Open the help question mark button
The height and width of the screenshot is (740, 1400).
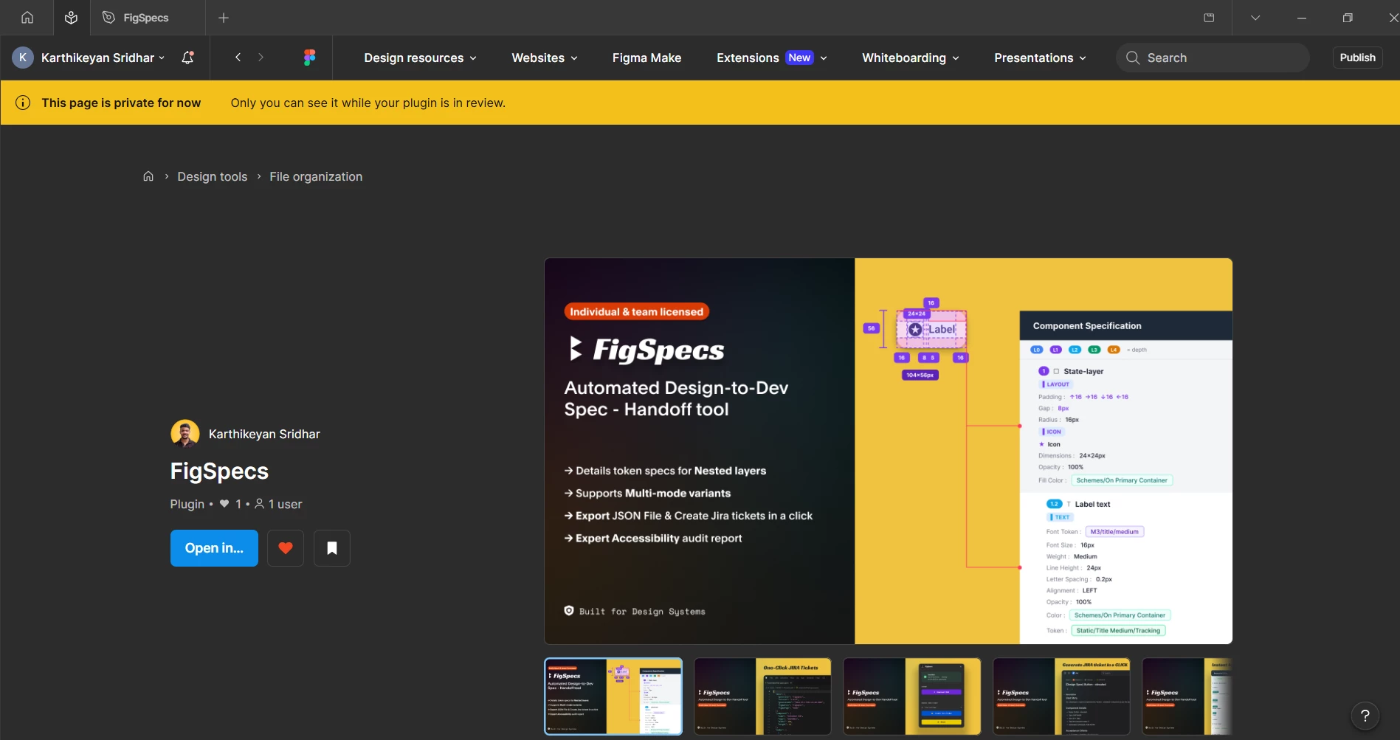(1365, 716)
